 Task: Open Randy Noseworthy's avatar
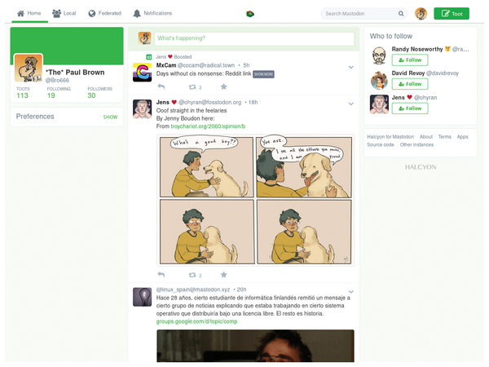click(x=379, y=55)
